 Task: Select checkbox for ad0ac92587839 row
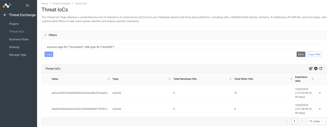44,93
